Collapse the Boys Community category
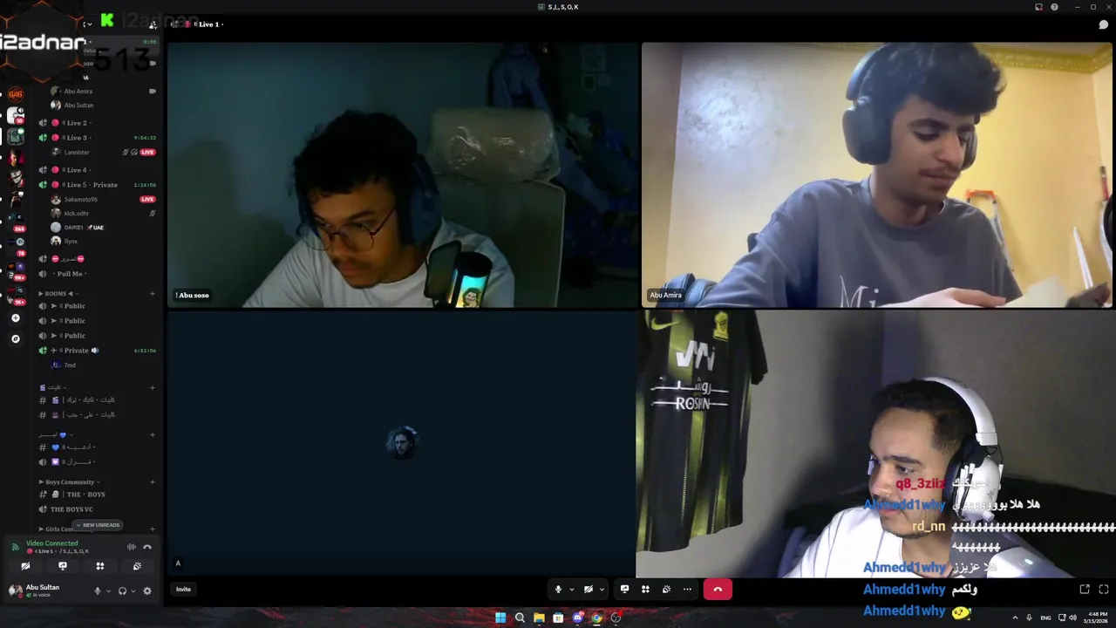The height and width of the screenshot is (628, 1116). tap(70, 482)
